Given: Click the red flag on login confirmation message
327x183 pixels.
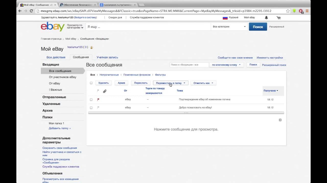Looking at the screenshot, I should pyautogui.click(x=98, y=100).
